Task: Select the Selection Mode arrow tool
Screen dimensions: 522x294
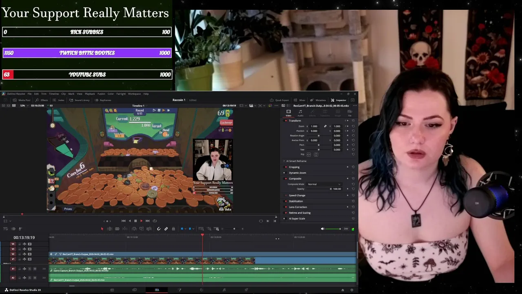Action: pyautogui.click(x=102, y=229)
